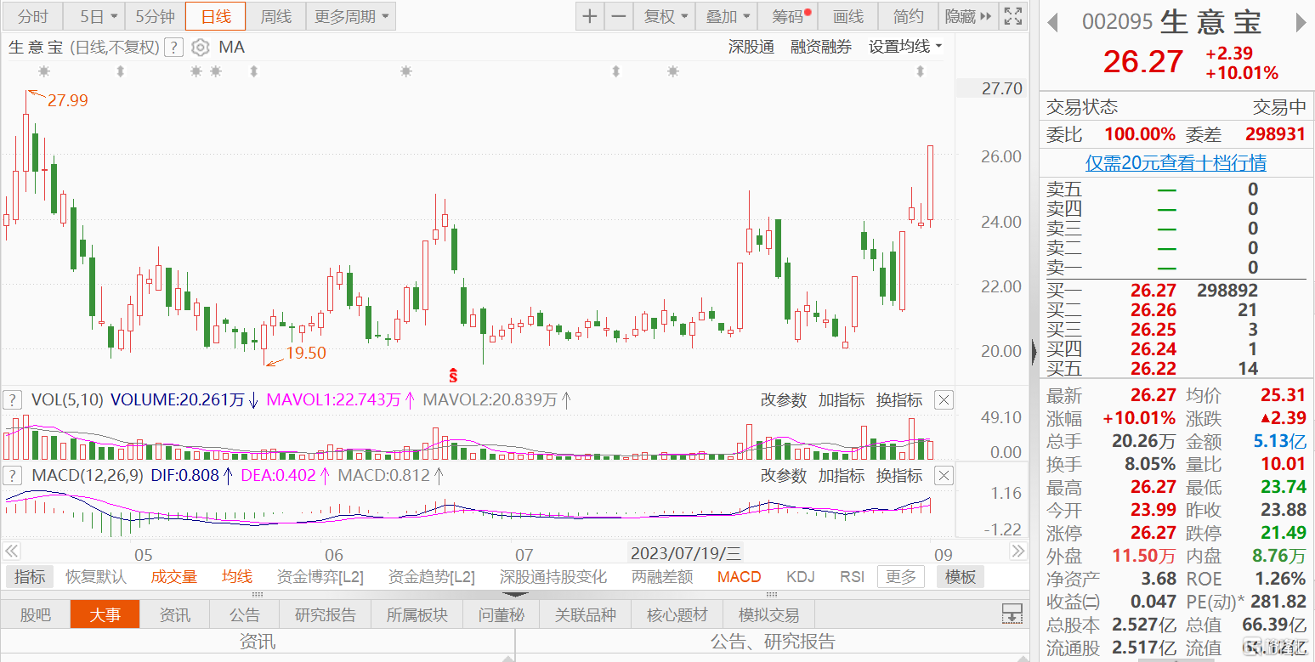The image size is (1315, 662).
Task: Open the 5日 period dropdown
Action: point(94,16)
